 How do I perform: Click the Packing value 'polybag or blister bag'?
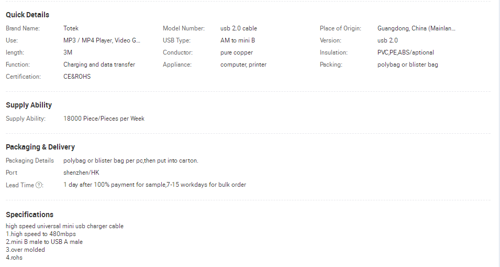[407, 65]
